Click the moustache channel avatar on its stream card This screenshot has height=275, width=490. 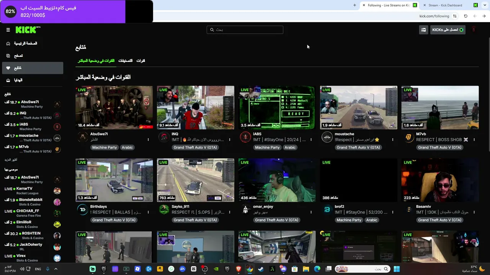click(x=327, y=137)
